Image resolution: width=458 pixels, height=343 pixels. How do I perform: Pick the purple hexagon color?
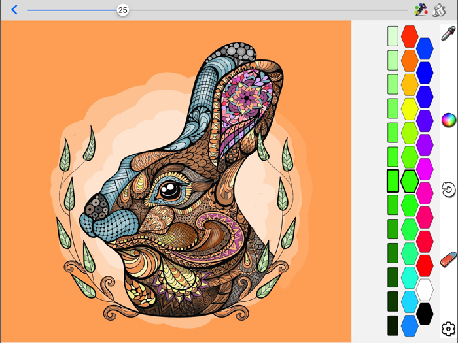click(x=425, y=145)
